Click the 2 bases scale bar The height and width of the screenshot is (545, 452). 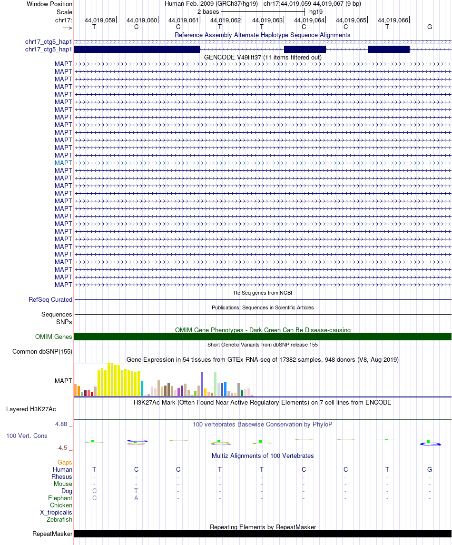(x=263, y=12)
